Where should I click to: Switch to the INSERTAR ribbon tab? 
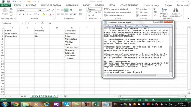[31, 5]
